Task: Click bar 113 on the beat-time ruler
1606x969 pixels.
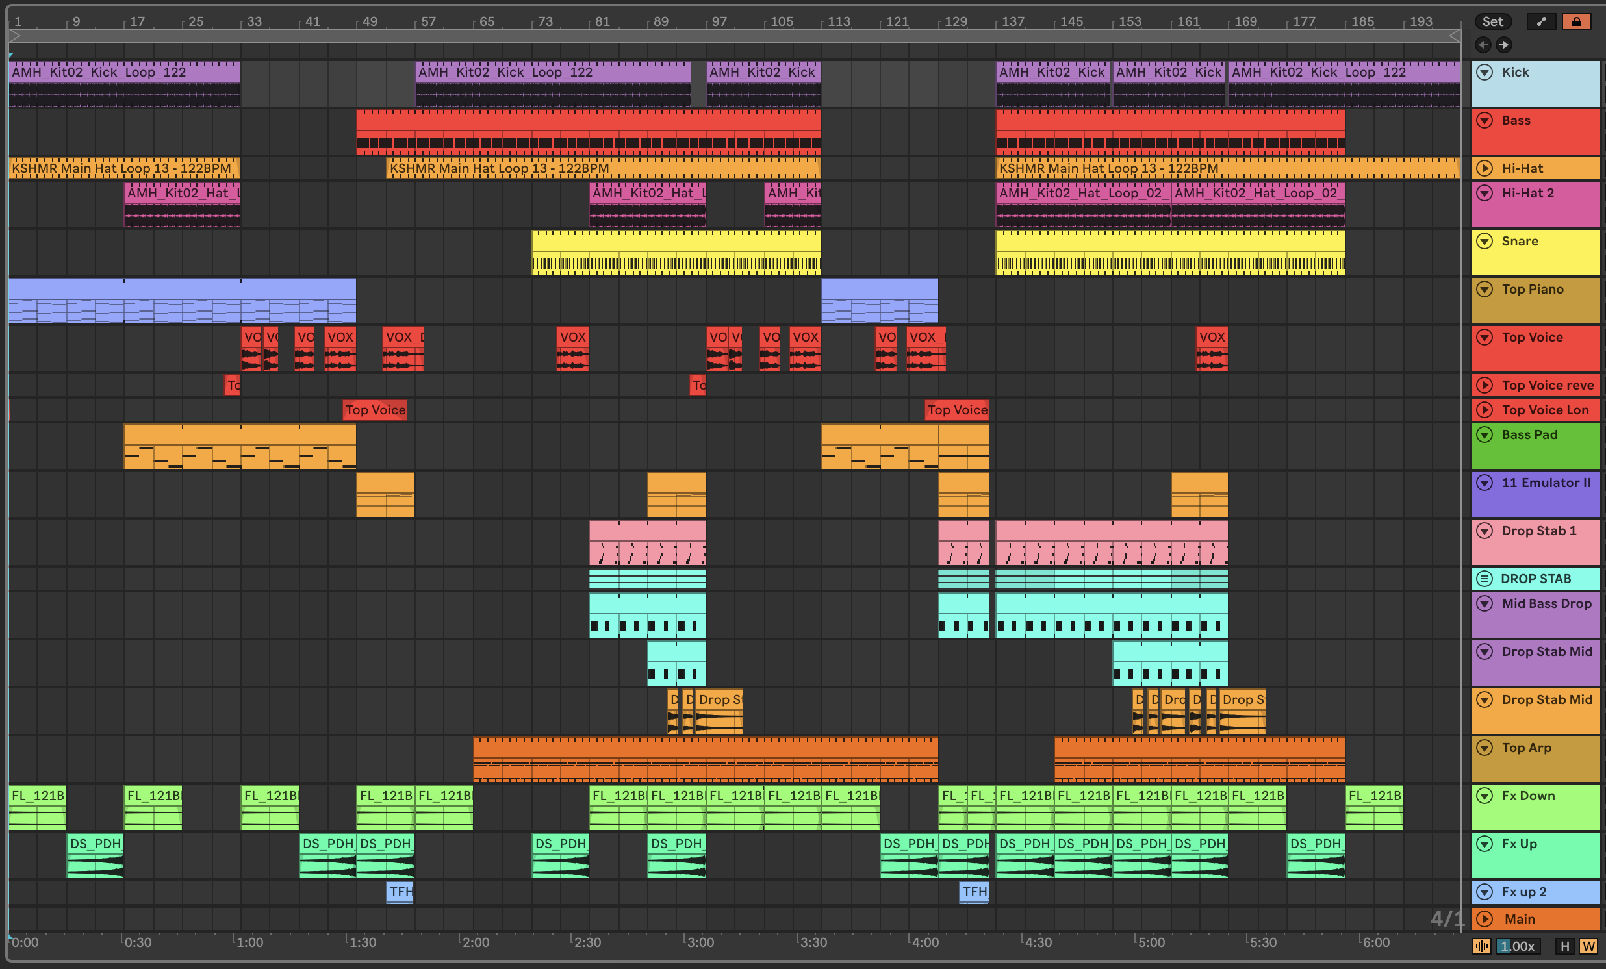Action: 838,21
